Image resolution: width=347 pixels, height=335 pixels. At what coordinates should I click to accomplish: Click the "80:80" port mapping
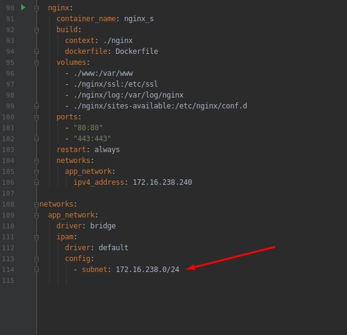click(88, 128)
